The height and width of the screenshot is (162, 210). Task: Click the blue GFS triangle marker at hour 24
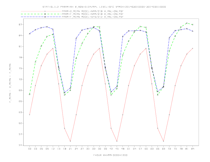point(76,38)
